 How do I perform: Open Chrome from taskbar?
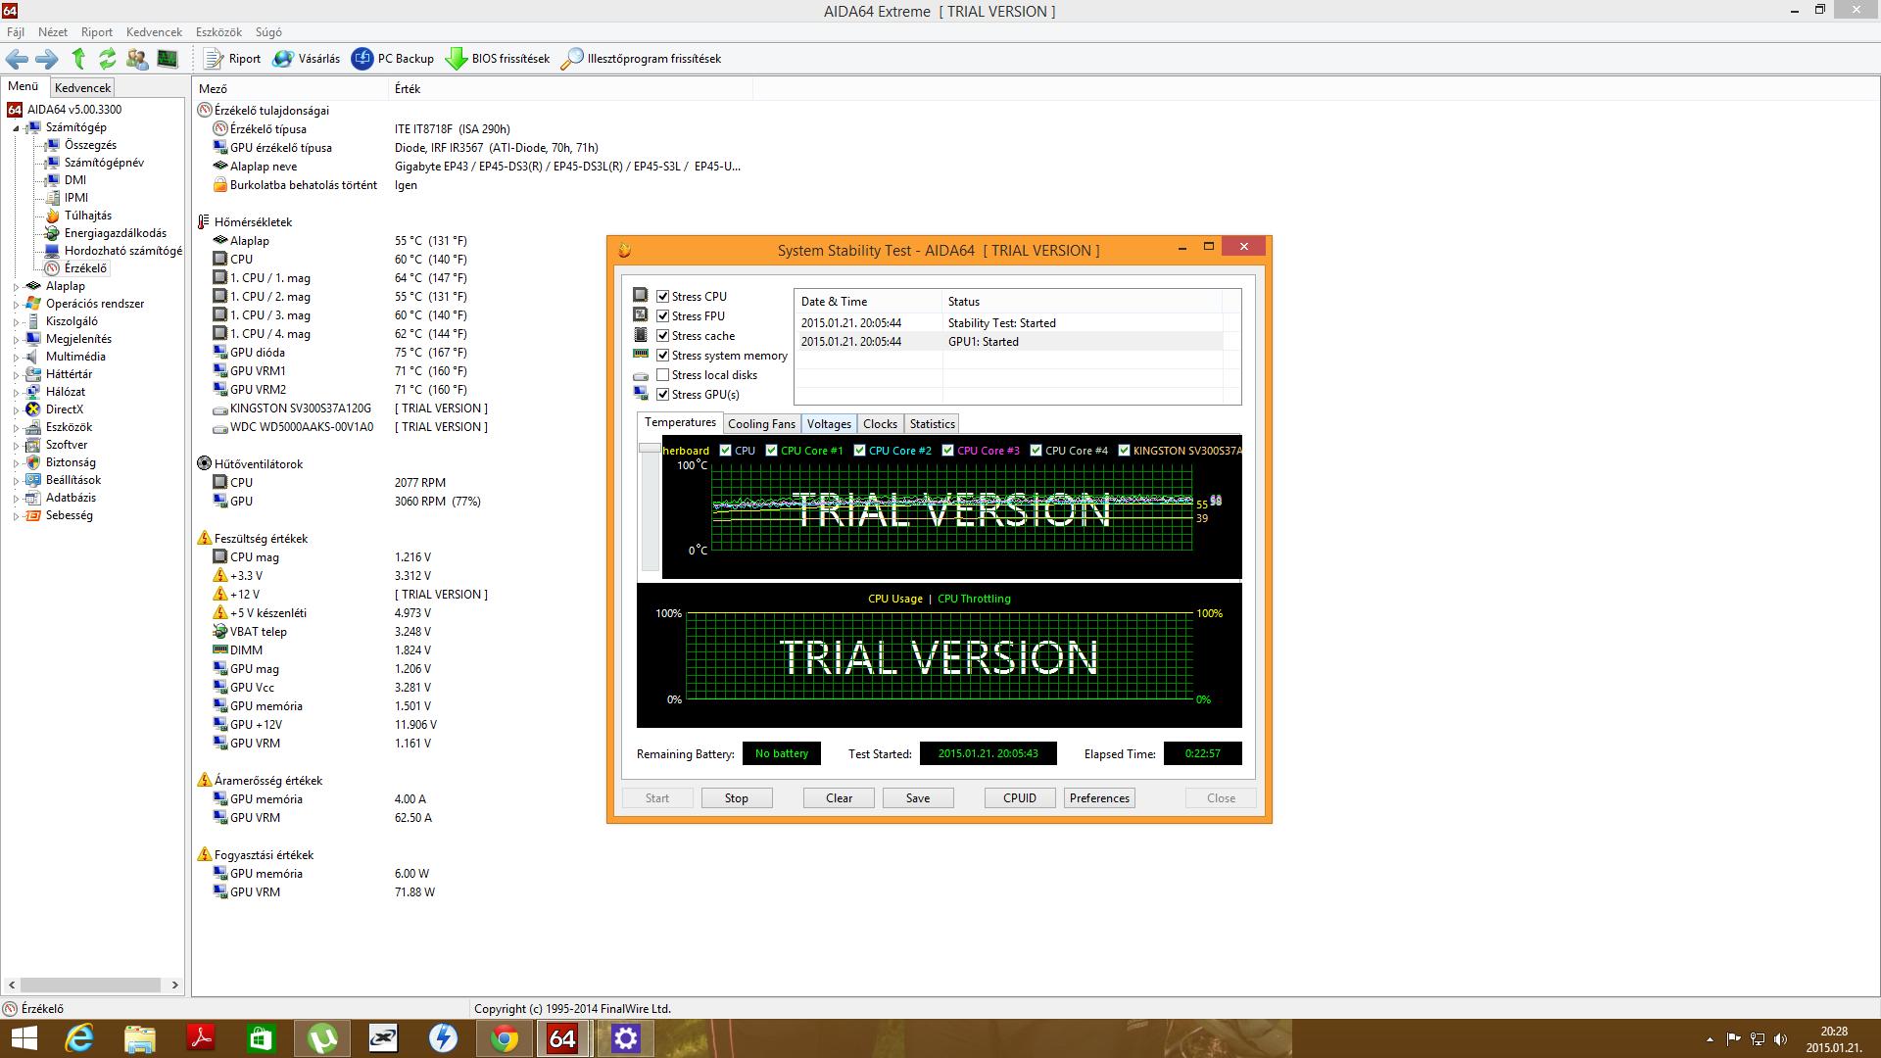tap(505, 1038)
